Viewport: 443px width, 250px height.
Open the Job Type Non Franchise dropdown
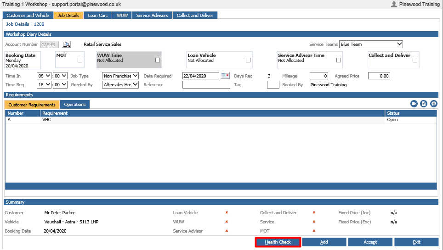(x=120, y=76)
